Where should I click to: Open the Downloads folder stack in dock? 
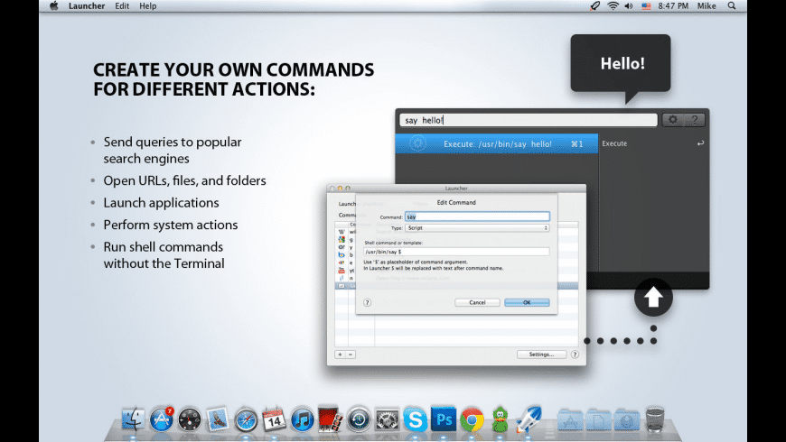tap(627, 420)
